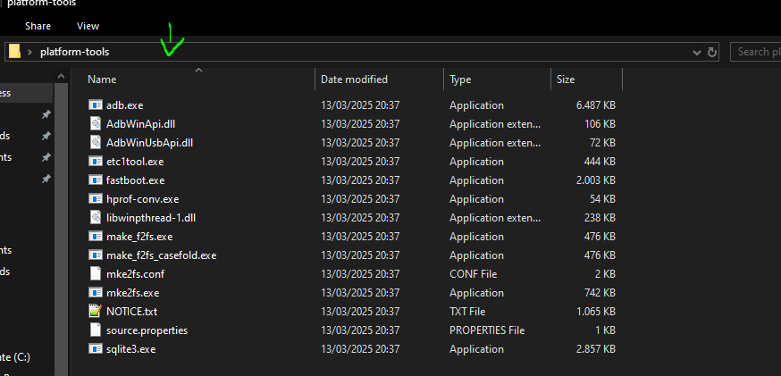
Task: Click the platform-tools breadcrumb in address bar
Action: tap(75, 52)
